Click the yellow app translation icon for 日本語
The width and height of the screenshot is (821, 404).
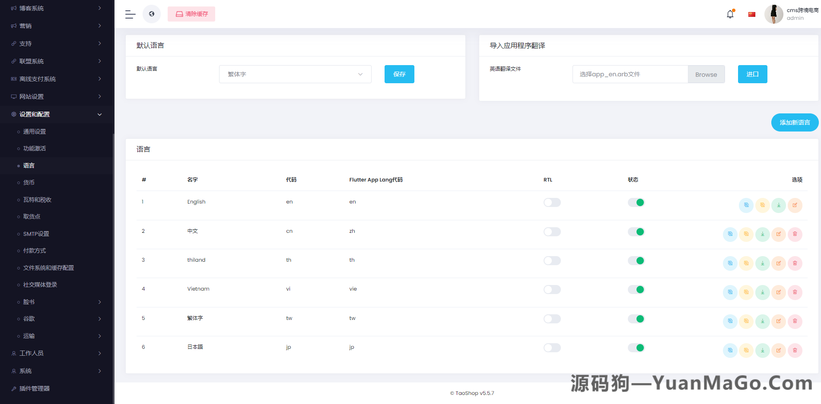746,350
